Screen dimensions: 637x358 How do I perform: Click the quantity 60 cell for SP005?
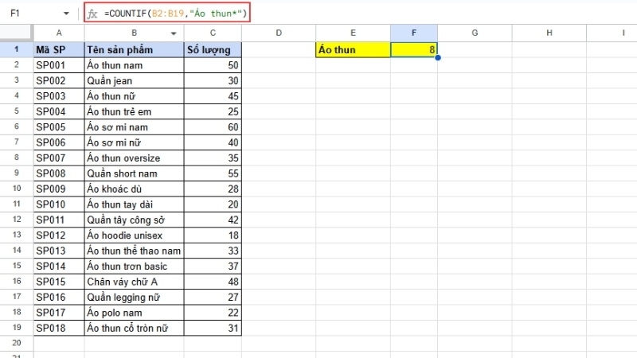point(213,126)
